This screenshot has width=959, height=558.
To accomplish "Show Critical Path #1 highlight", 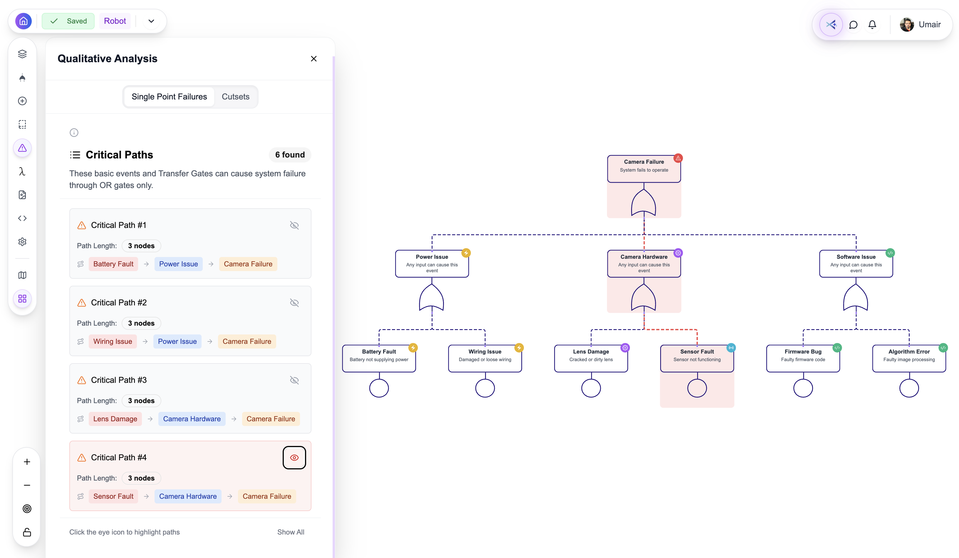I will point(294,225).
